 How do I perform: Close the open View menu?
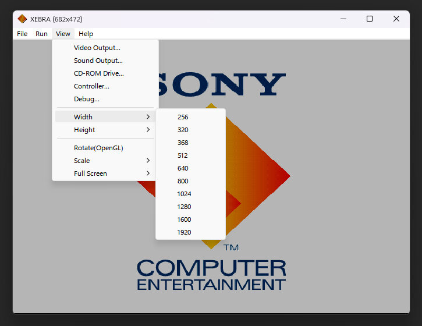(63, 34)
